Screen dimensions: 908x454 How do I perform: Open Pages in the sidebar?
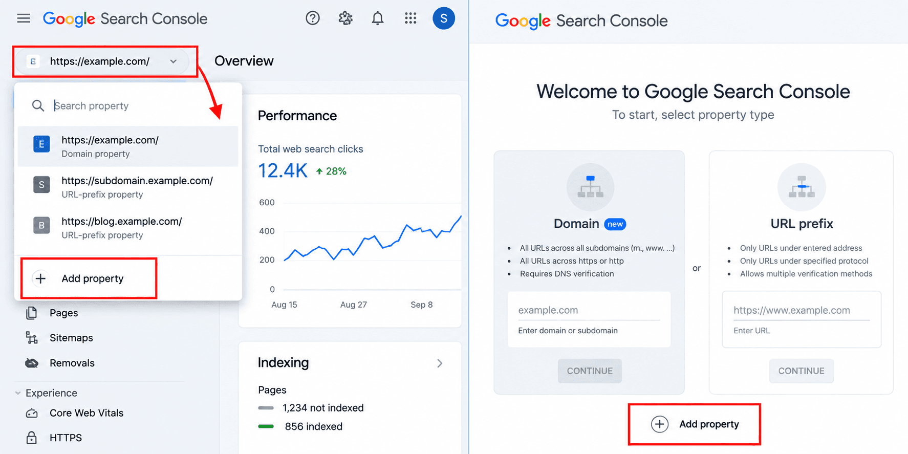[63, 313]
